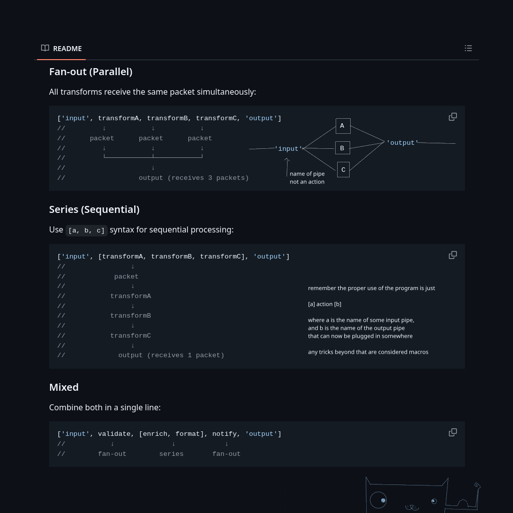513x513 pixels.
Task: Click the 'input' label in the diagram
Action: tap(289, 149)
